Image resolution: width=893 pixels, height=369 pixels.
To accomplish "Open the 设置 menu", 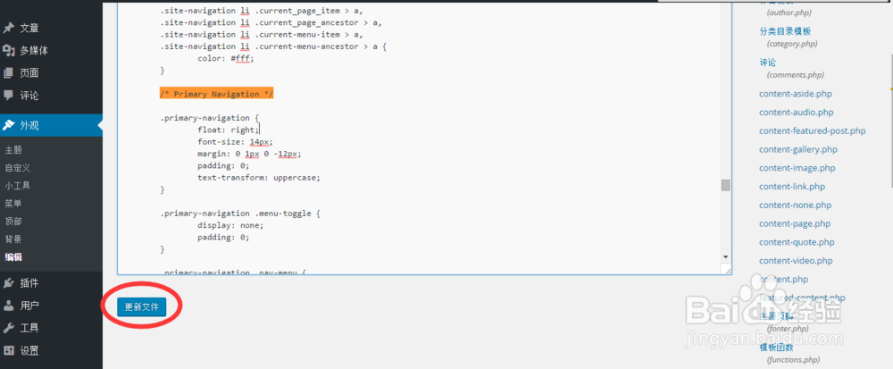I will tap(29, 350).
